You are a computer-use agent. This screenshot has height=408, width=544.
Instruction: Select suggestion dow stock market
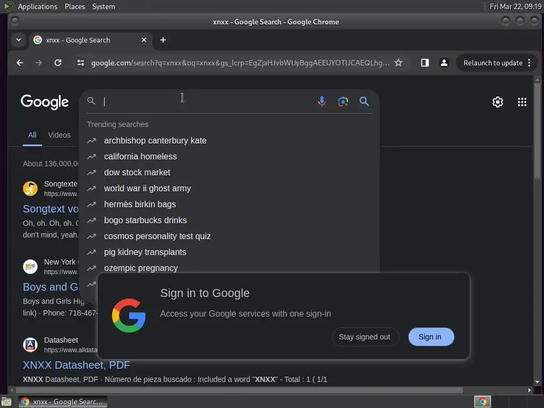pyautogui.click(x=229, y=173)
